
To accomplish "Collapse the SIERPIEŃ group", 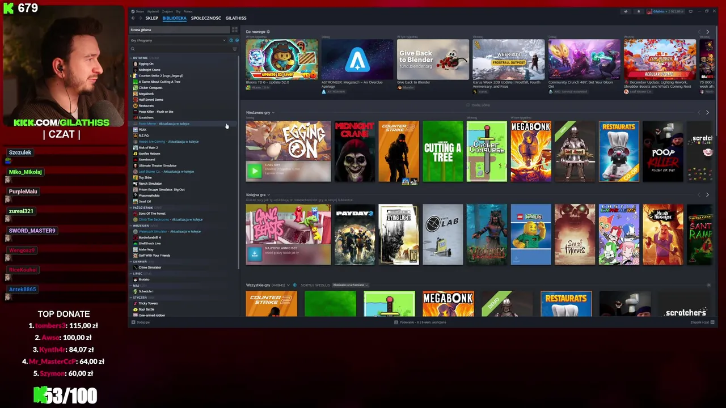I will click(131, 261).
